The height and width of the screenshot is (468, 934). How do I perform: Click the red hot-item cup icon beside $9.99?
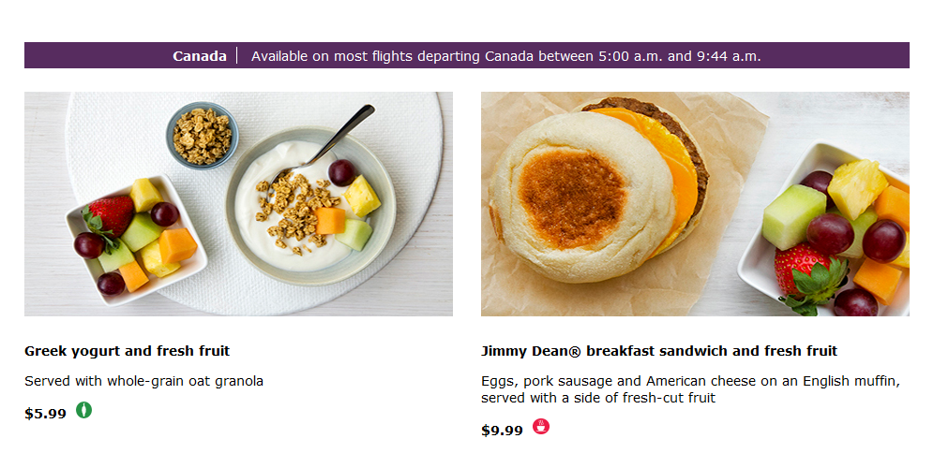coord(541,427)
